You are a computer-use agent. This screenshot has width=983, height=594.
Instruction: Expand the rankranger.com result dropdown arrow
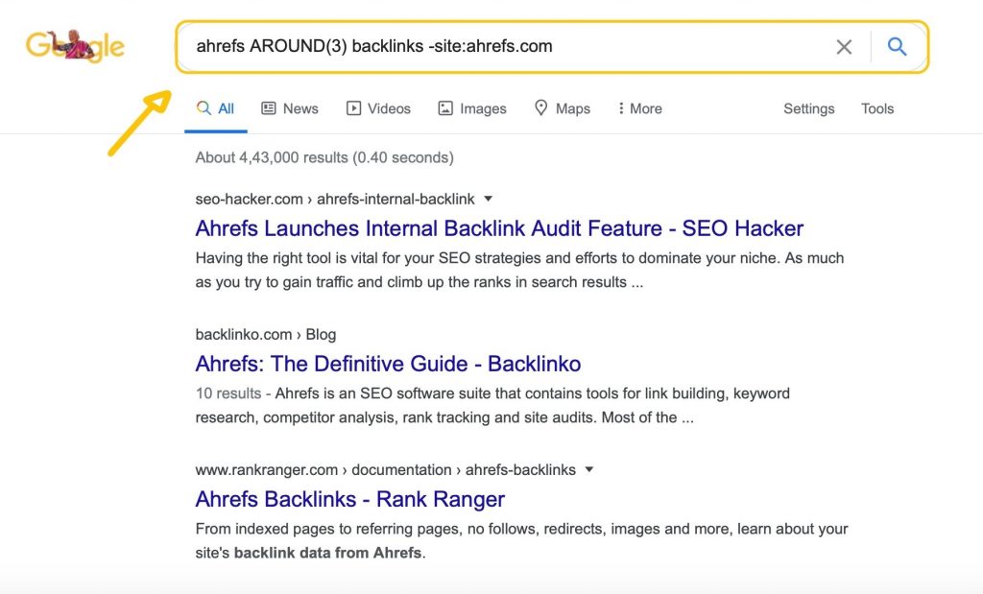(x=588, y=469)
